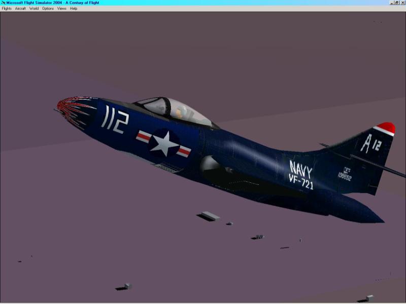The height and width of the screenshot is (304, 406).
Task: Open the Help menu
Action: coord(74,9)
